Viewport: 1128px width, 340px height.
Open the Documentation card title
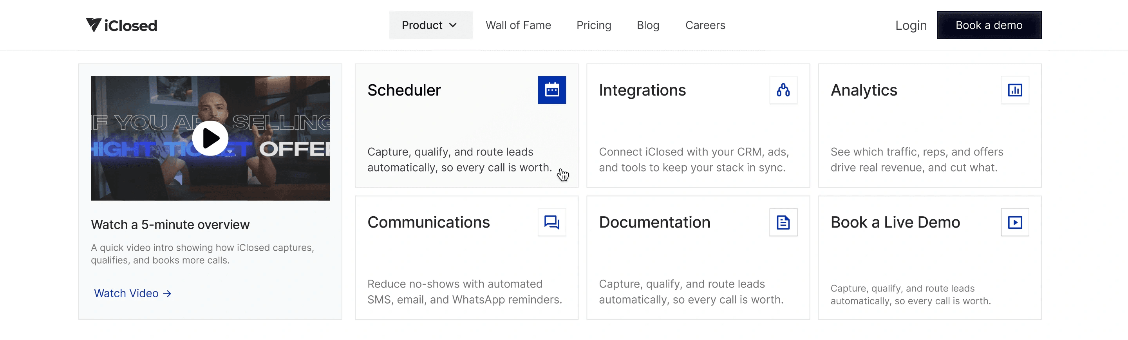click(x=654, y=222)
